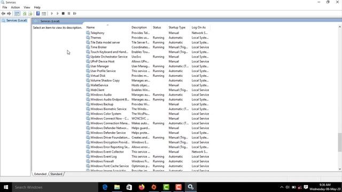Select Services (Local) in the tree
342x192 pixels.
17,20
